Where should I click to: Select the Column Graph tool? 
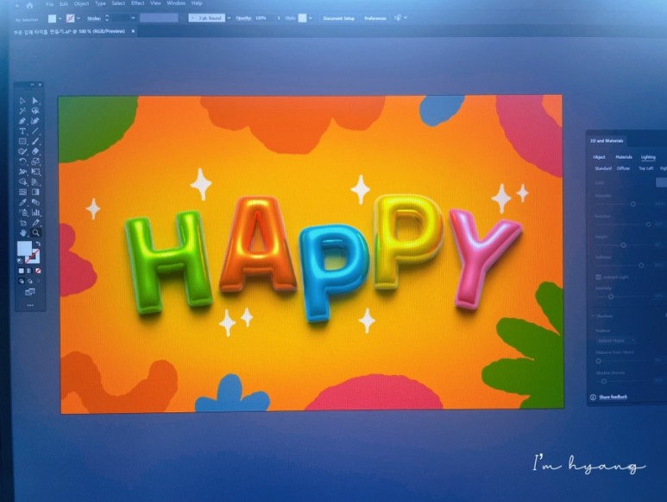[35, 213]
